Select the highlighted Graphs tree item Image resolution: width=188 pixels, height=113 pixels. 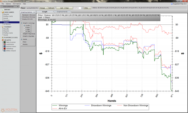coord(10,22)
